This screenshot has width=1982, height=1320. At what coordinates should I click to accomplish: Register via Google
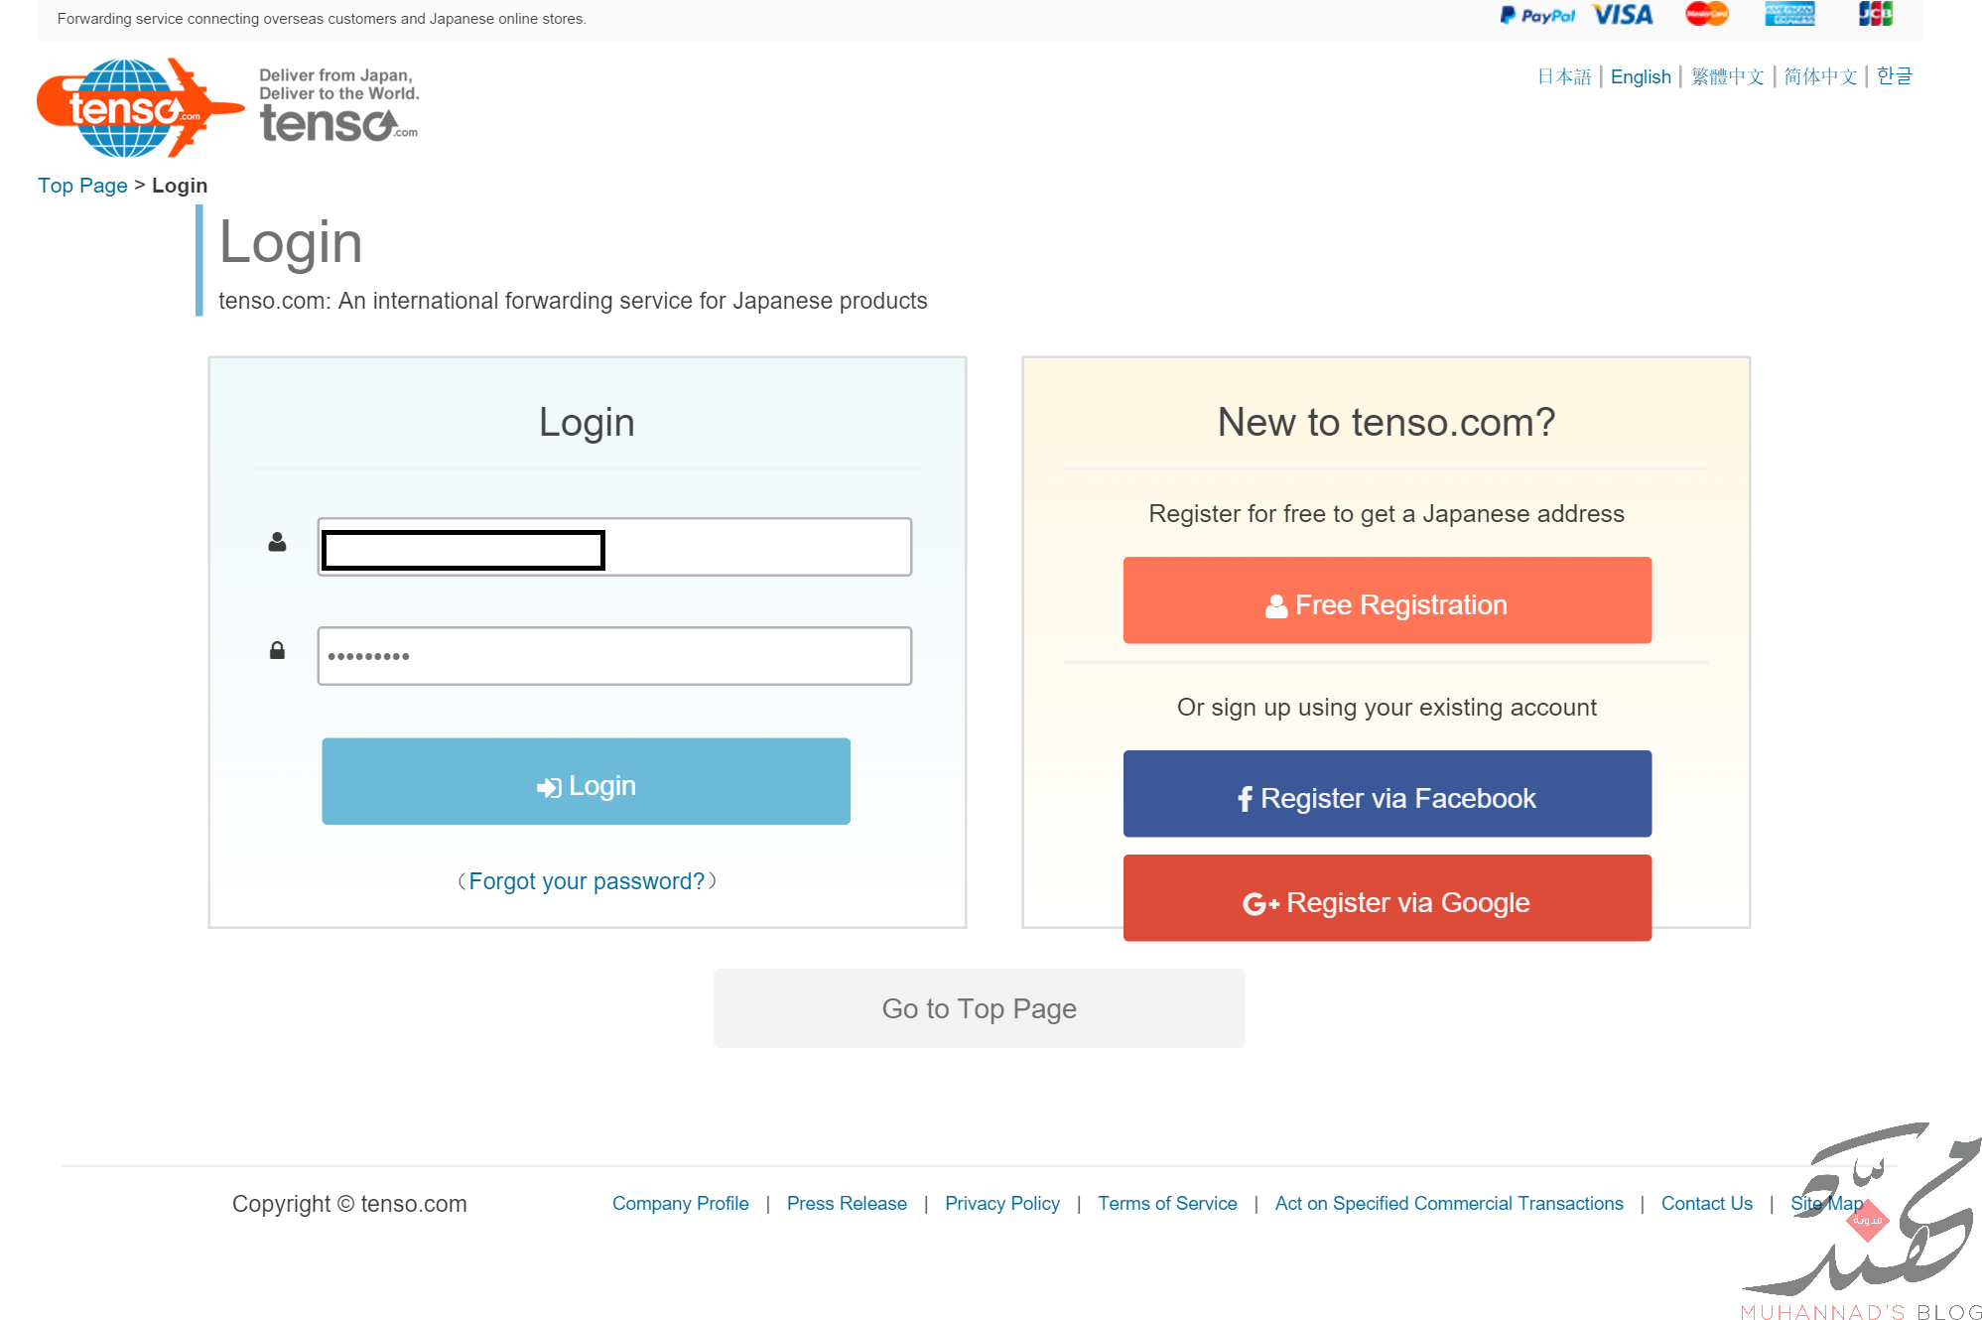coord(1387,898)
